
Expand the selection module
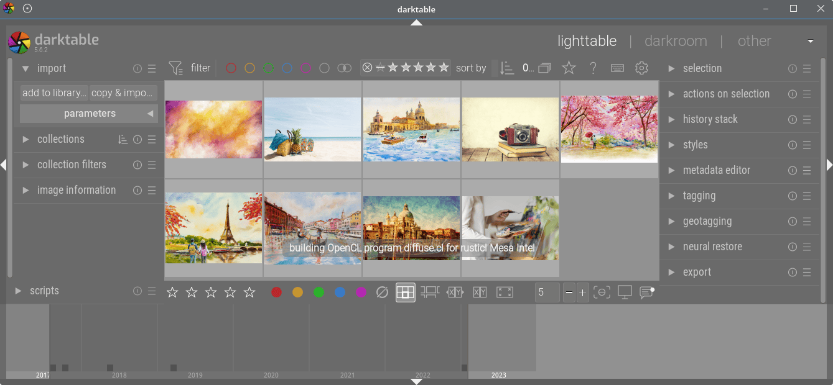coord(671,69)
